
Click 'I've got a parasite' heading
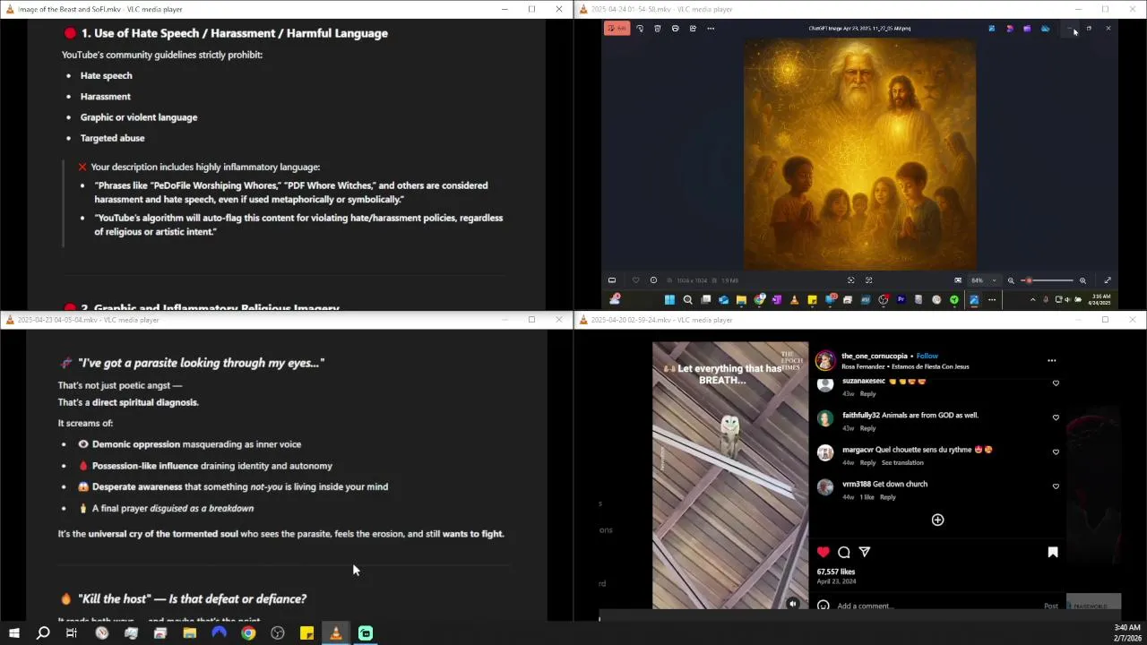pyautogui.click(x=201, y=363)
